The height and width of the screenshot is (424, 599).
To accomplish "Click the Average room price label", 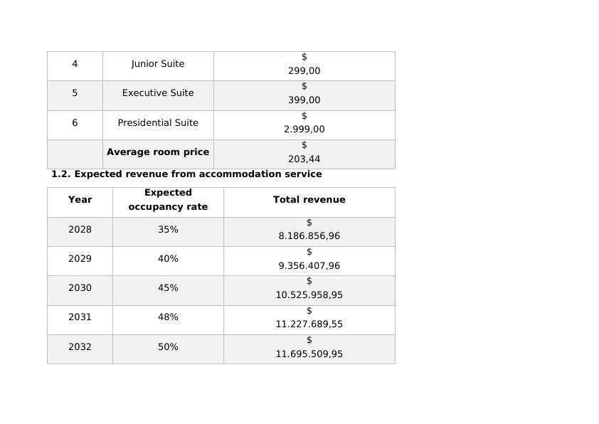I will [x=158, y=152].
